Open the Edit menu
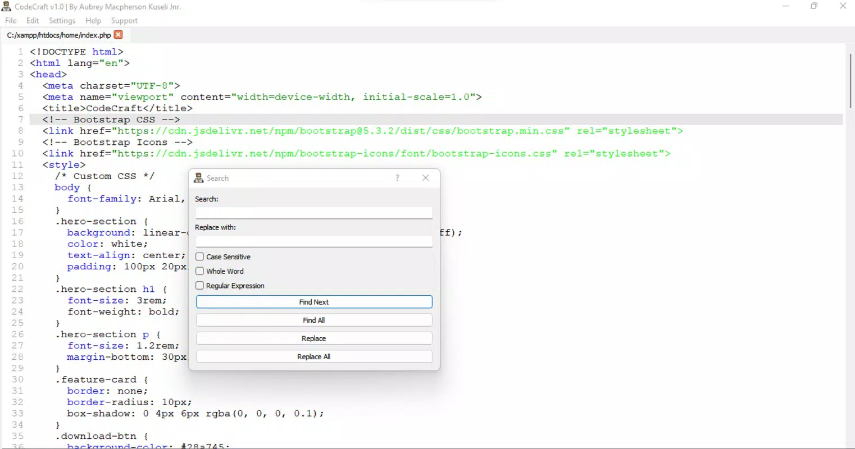This screenshot has width=855, height=449. [x=33, y=21]
